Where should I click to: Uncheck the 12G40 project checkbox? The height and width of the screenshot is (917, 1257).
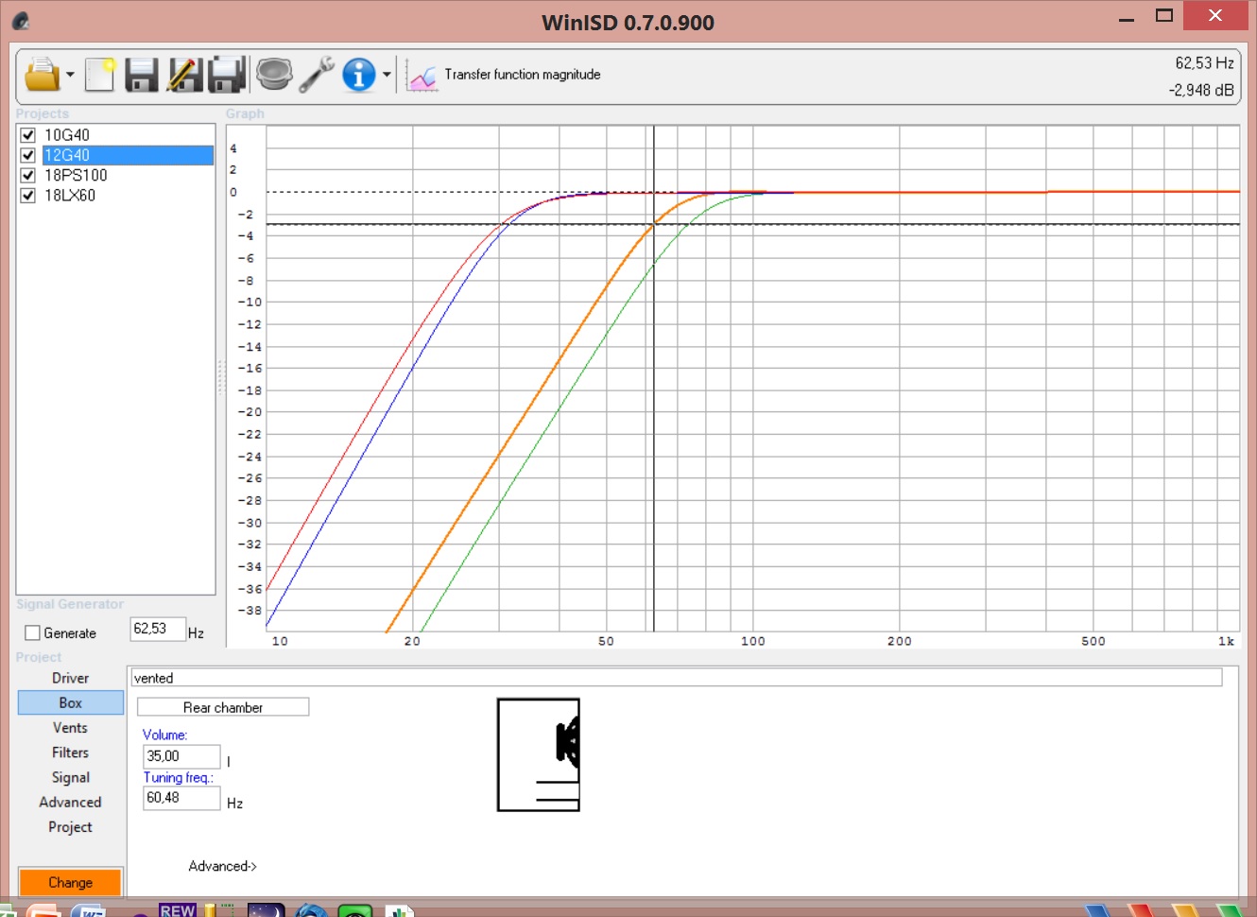pos(28,155)
